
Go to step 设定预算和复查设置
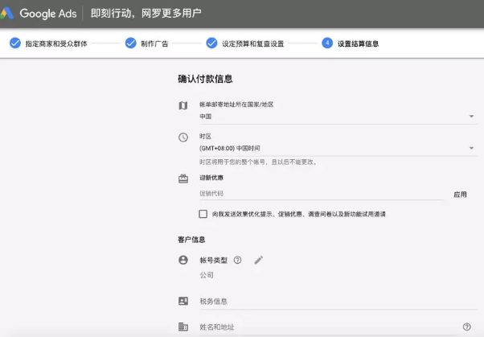click(x=245, y=43)
